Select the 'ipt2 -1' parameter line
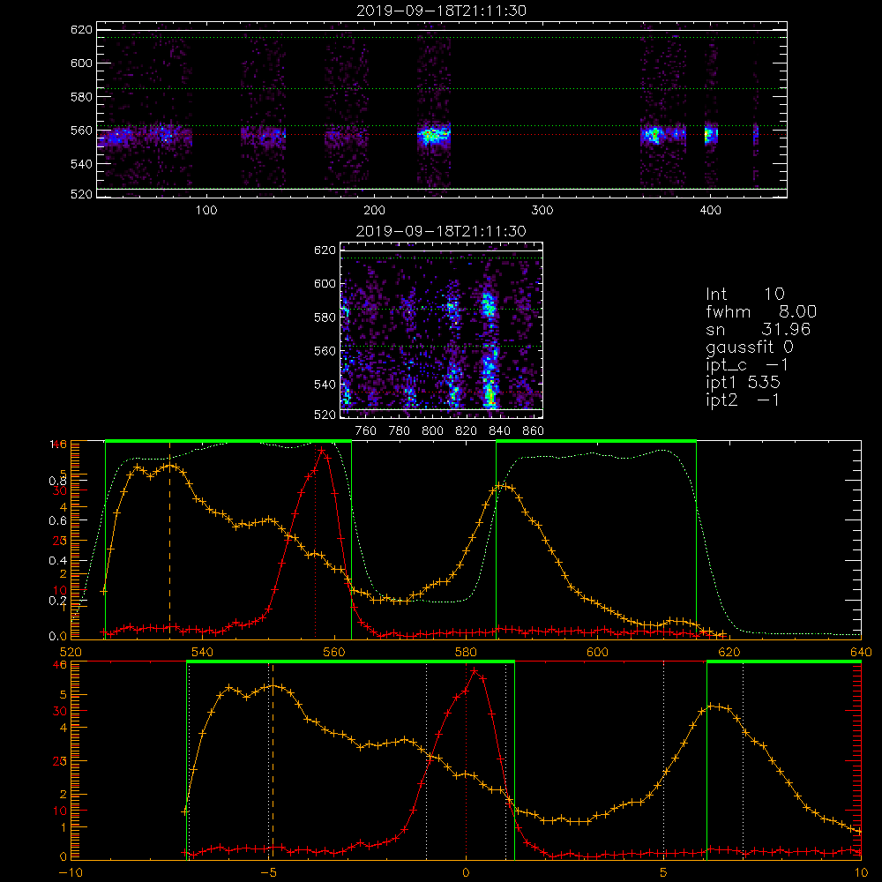Screen dimensions: 882x882 (x=743, y=400)
